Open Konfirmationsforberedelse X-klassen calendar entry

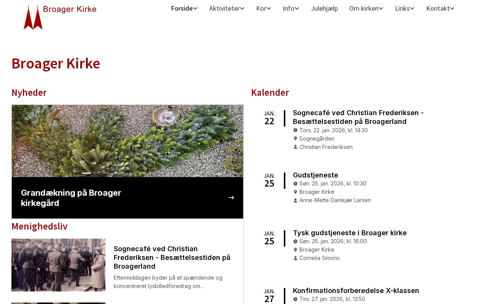coord(356,291)
